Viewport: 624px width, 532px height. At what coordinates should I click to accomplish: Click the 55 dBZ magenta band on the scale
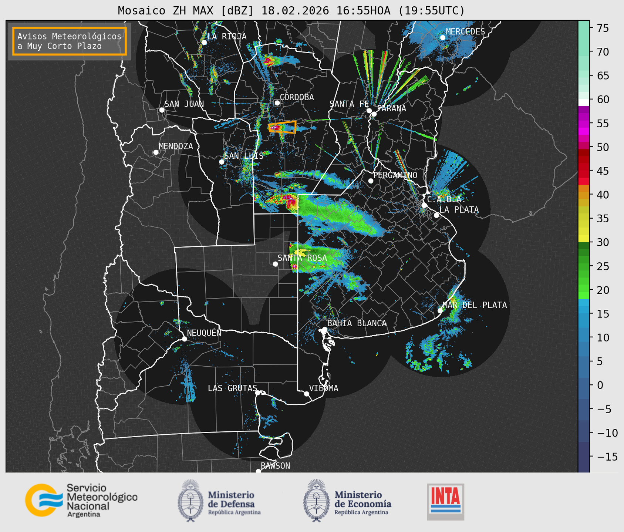pyautogui.click(x=584, y=123)
